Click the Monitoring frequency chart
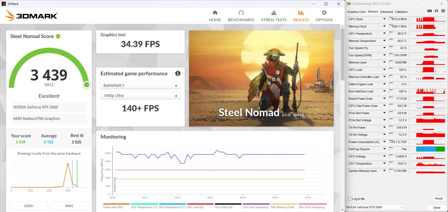Screen dimensions: 448x212 pos(212,172)
